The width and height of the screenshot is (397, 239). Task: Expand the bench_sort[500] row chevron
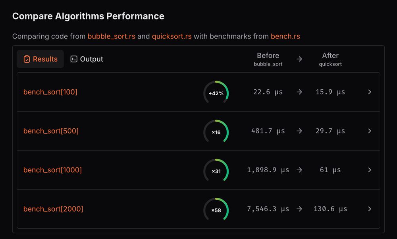pos(370,131)
